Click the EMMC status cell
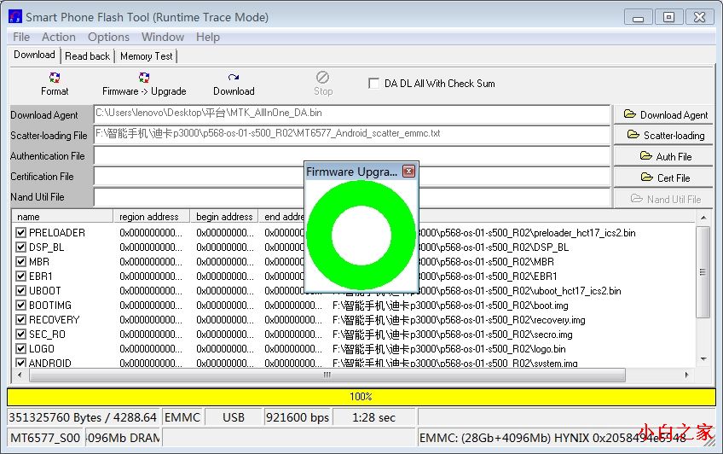This screenshot has width=723, height=454. pos(182,417)
